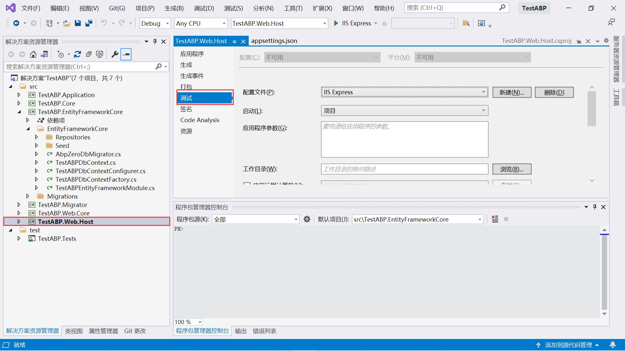
Task: Undo the last action in toolbar
Action: coord(104,23)
